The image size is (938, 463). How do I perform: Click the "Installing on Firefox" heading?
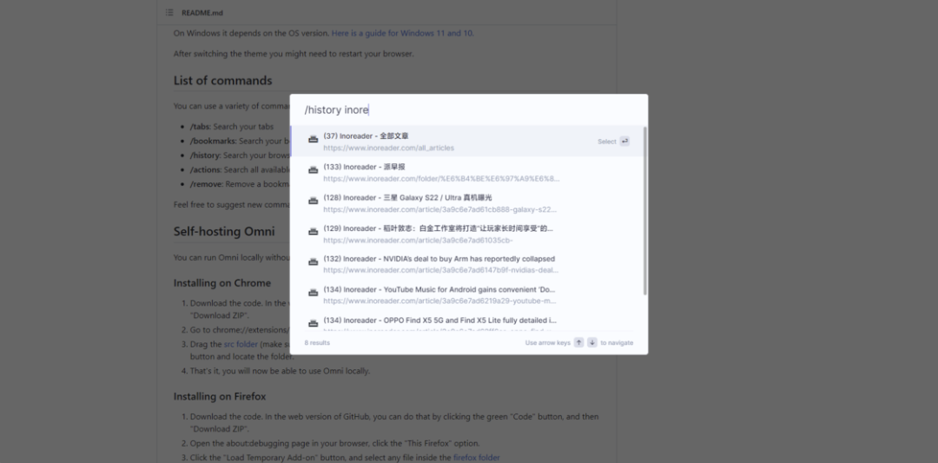click(x=220, y=397)
